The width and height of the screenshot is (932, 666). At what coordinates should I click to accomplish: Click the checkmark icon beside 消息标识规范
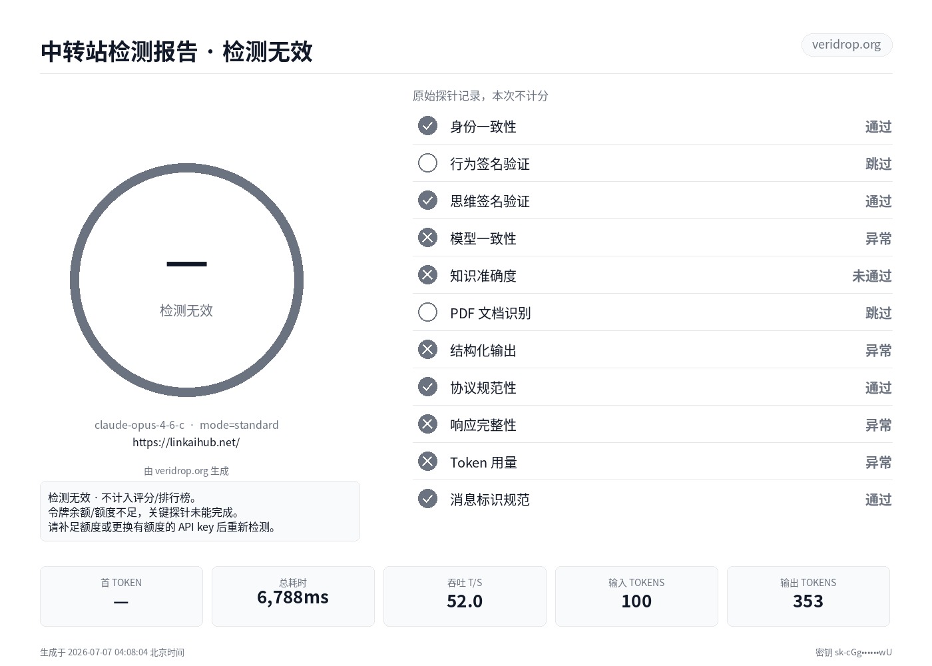(x=427, y=499)
